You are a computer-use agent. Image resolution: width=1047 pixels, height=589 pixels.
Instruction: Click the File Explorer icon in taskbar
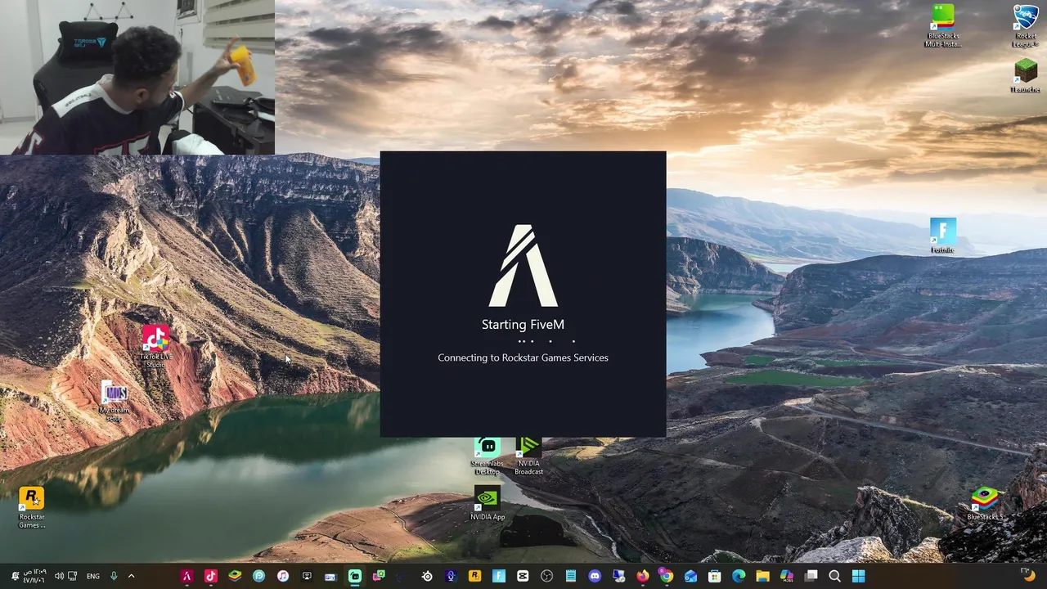762,576
